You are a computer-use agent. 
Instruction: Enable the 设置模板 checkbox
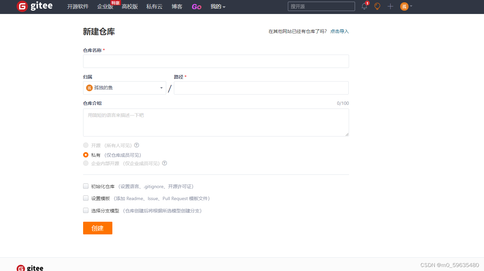86,198
